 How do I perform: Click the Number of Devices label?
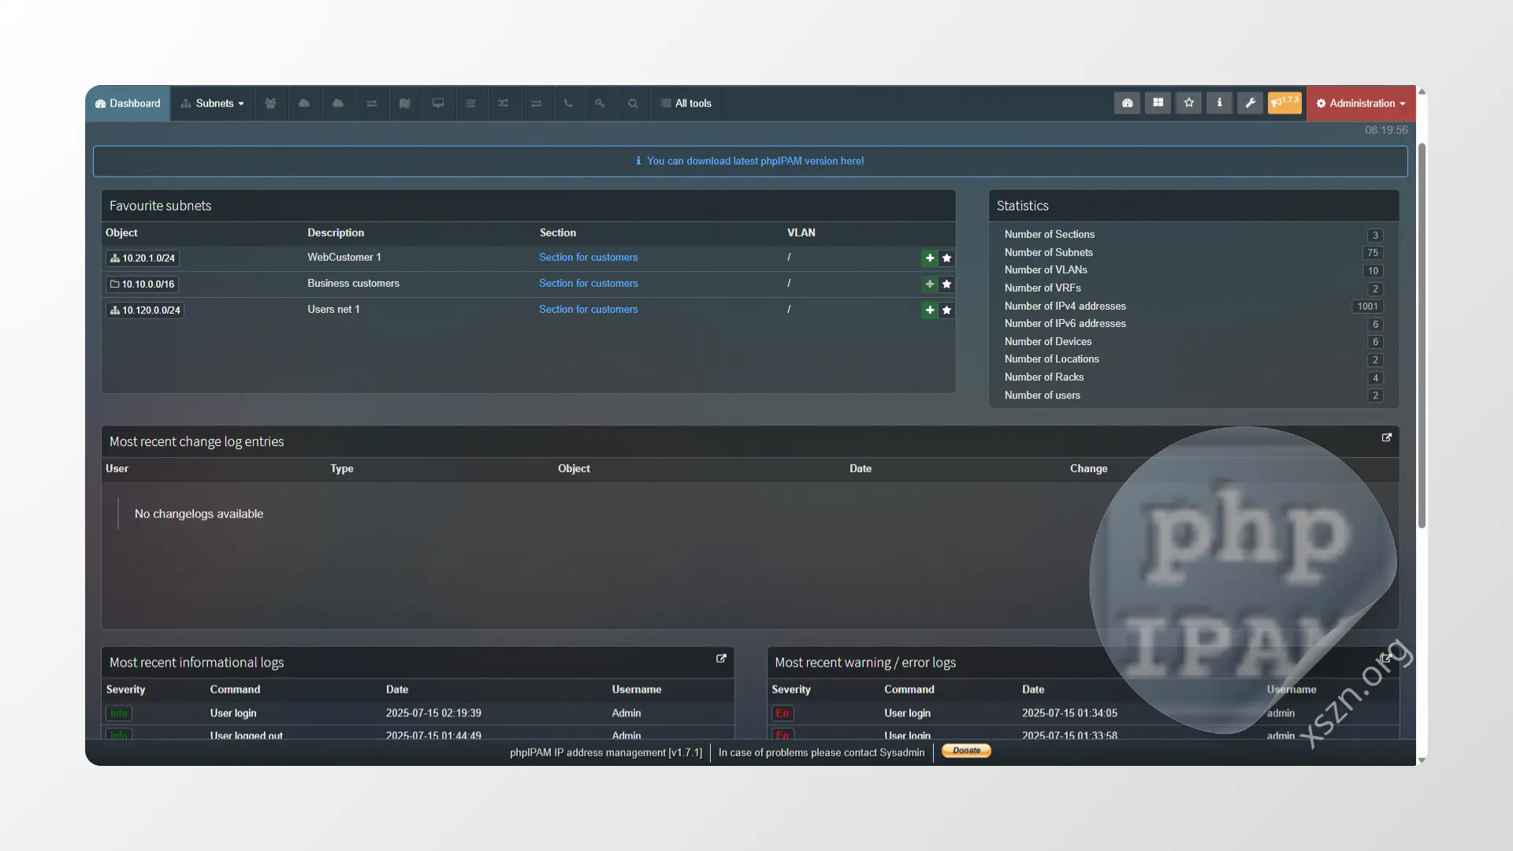[1048, 341]
